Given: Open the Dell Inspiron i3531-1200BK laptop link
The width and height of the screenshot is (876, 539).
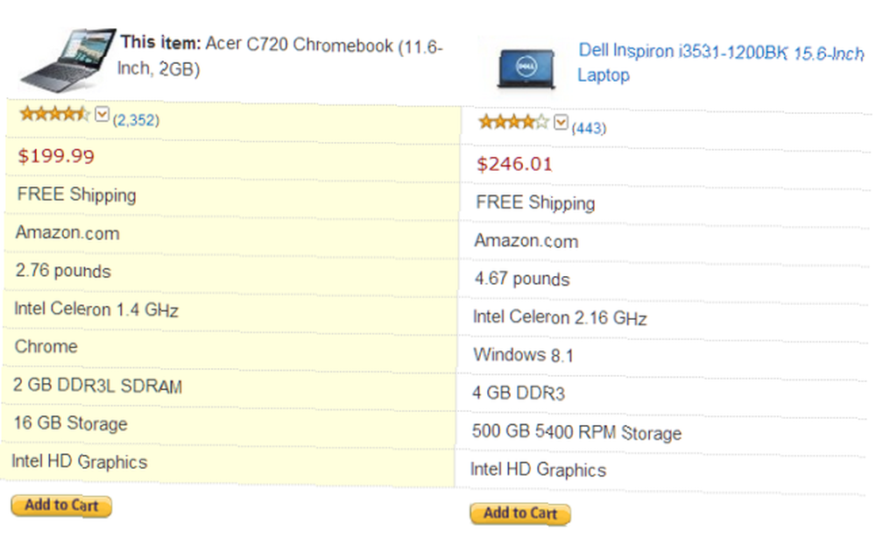Looking at the screenshot, I should (x=721, y=62).
